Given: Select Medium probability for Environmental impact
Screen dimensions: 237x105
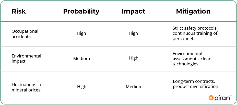Looking at the screenshot, I should (81, 59).
